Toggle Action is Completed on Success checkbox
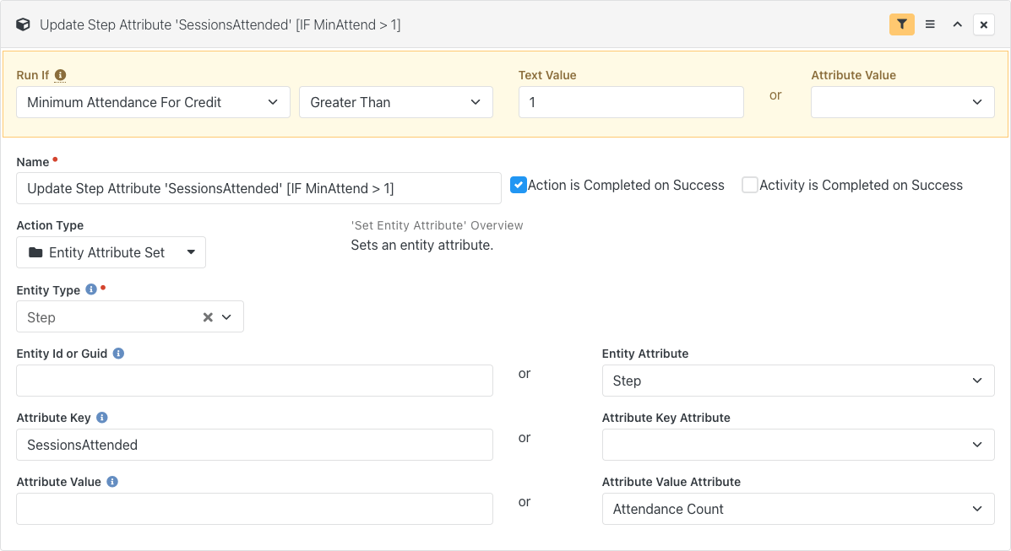The height and width of the screenshot is (551, 1011). pos(519,185)
